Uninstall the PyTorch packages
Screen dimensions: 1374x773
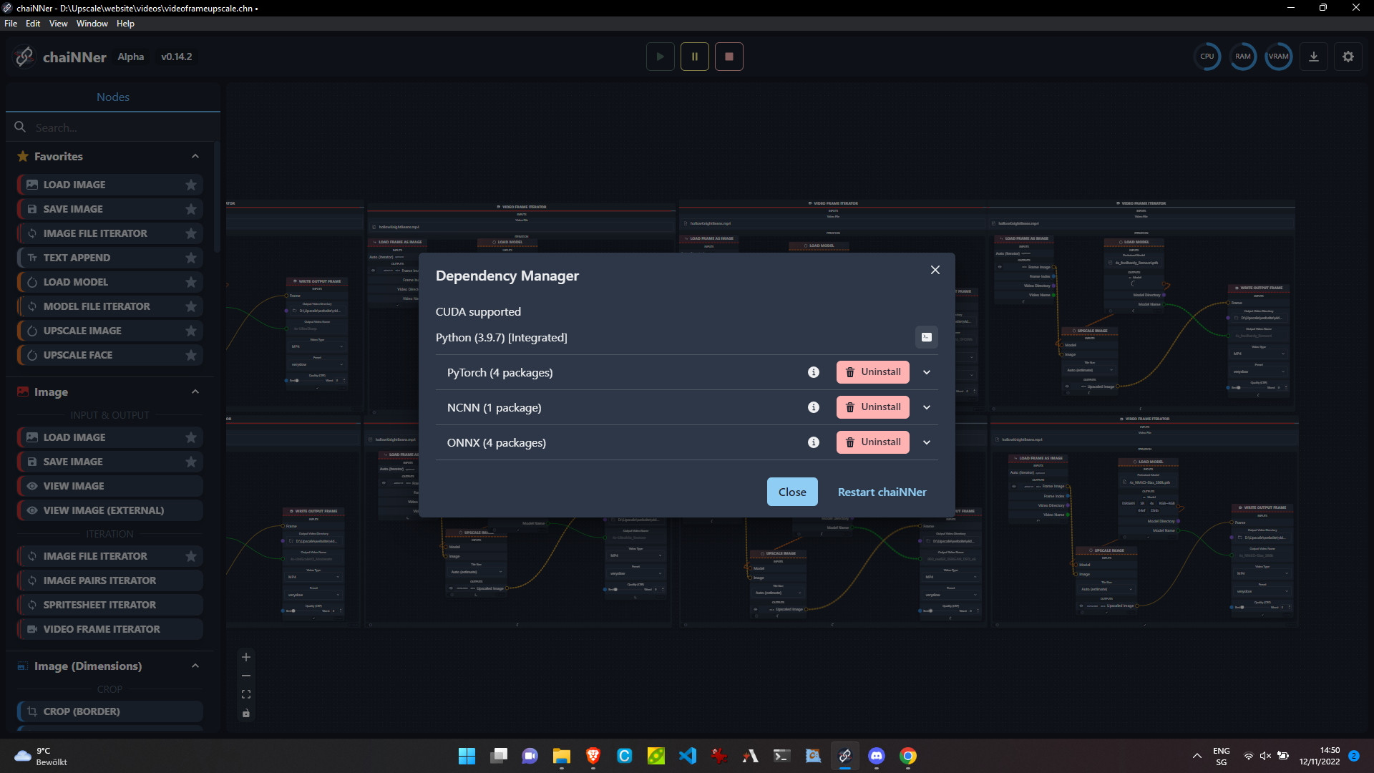point(872,372)
